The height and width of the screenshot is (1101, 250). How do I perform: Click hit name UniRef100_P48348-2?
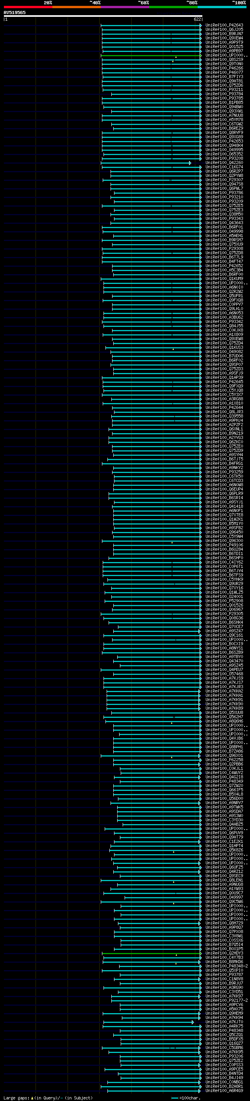(x=227, y=966)
